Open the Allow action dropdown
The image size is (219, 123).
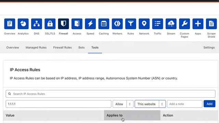click(x=123, y=104)
